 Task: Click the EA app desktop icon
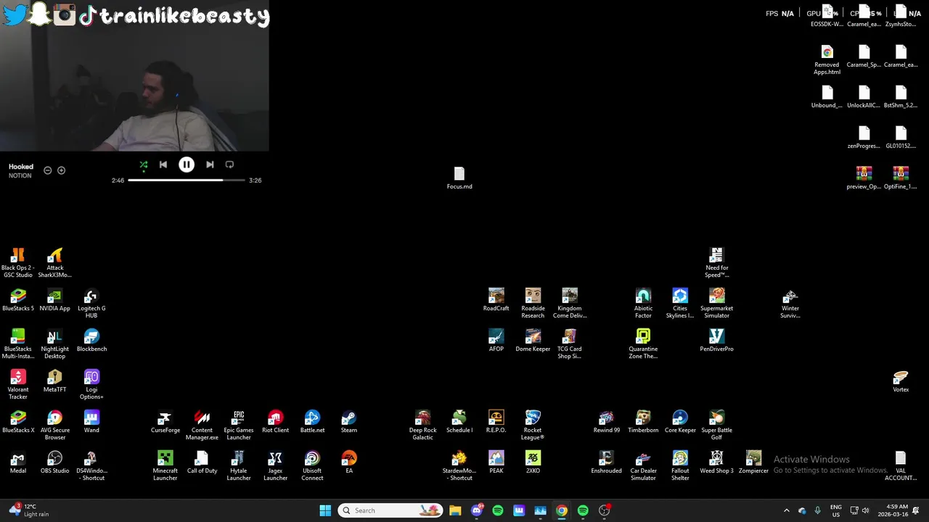point(349,462)
